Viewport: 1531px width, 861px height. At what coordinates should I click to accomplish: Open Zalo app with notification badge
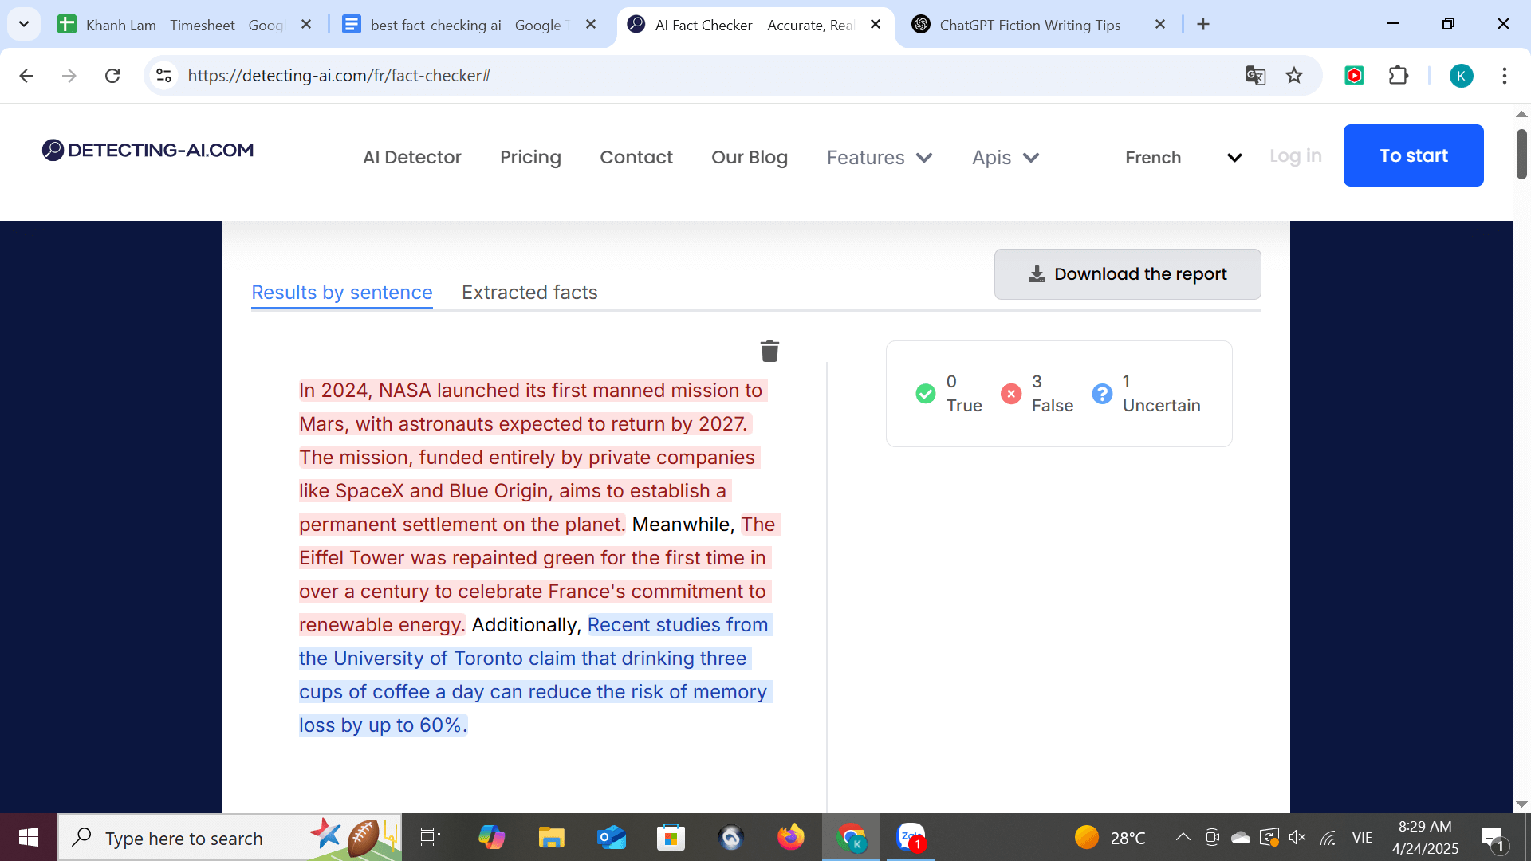[x=911, y=838]
